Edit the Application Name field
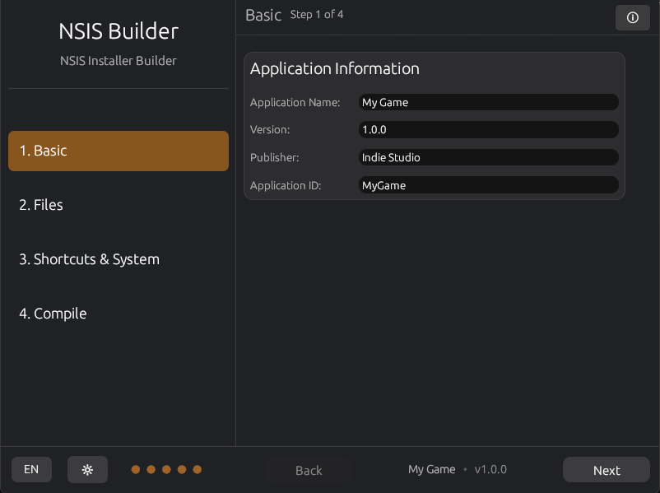Screen dimensions: 660x493 (x=488, y=102)
